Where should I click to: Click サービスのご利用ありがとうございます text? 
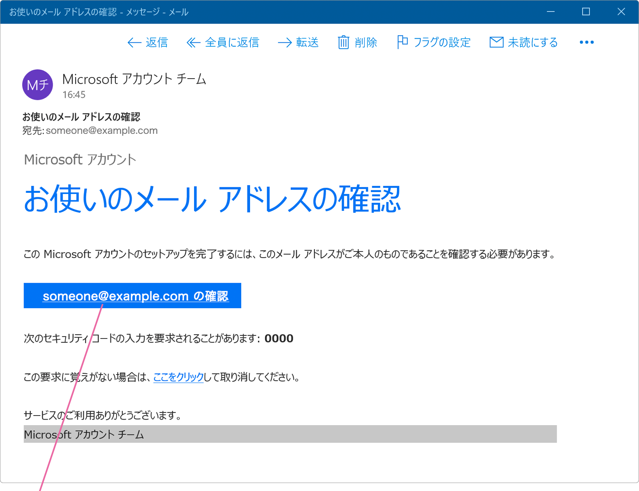(103, 416)
